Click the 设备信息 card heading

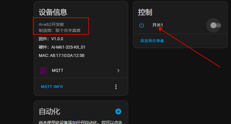pos(53,12)
